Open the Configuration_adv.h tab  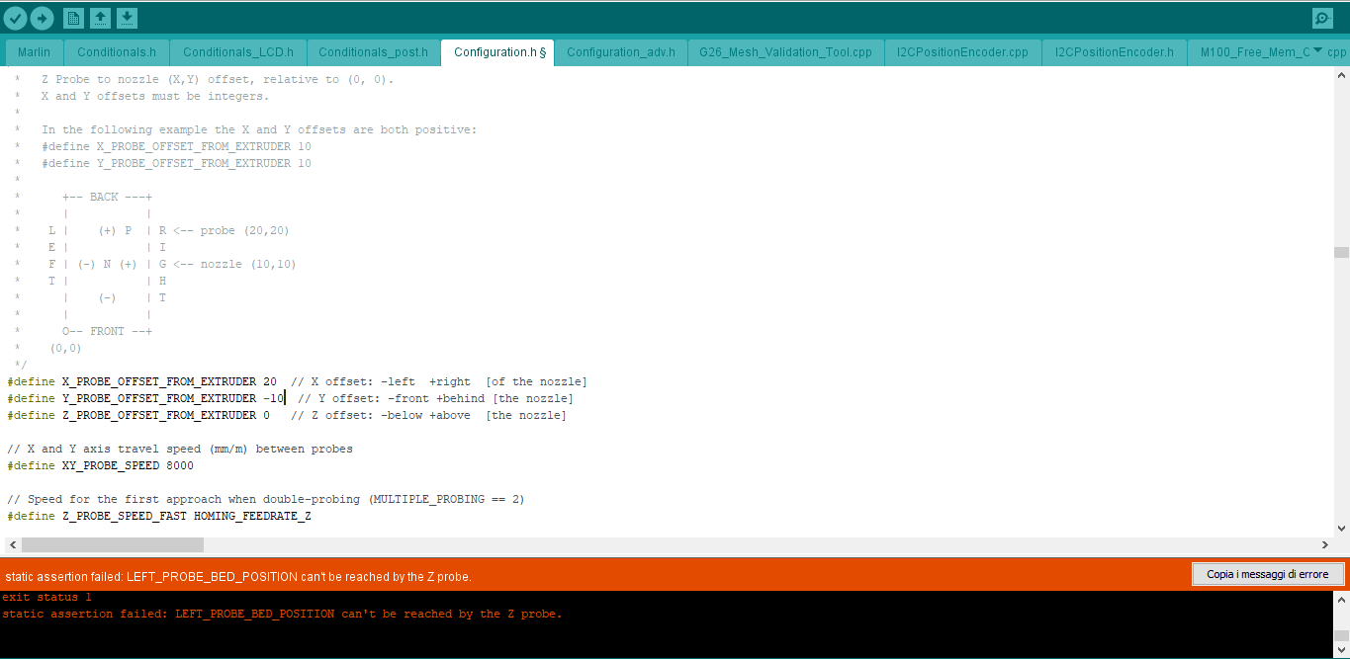click(620, 52)
